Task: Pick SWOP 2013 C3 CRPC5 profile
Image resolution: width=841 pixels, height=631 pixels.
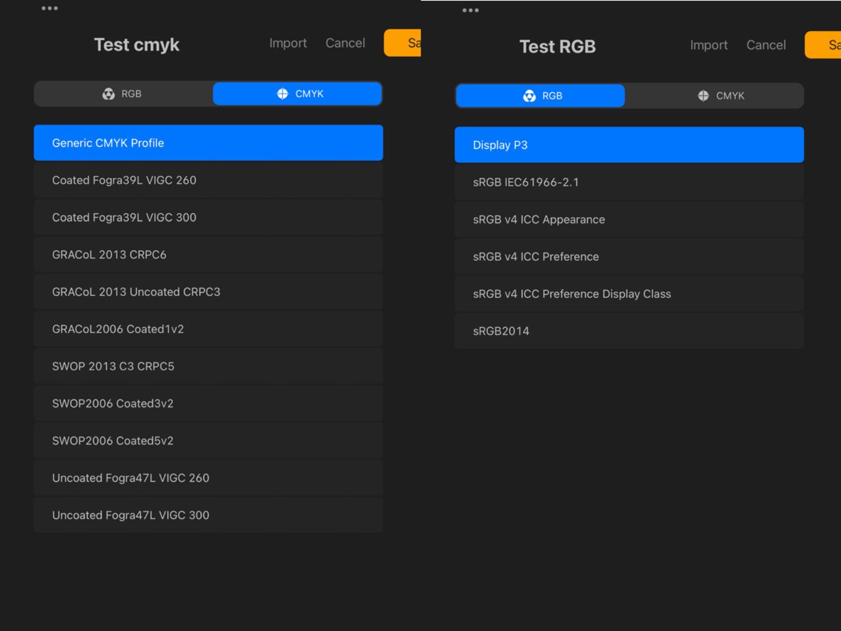Action: (x=209, y=366)
